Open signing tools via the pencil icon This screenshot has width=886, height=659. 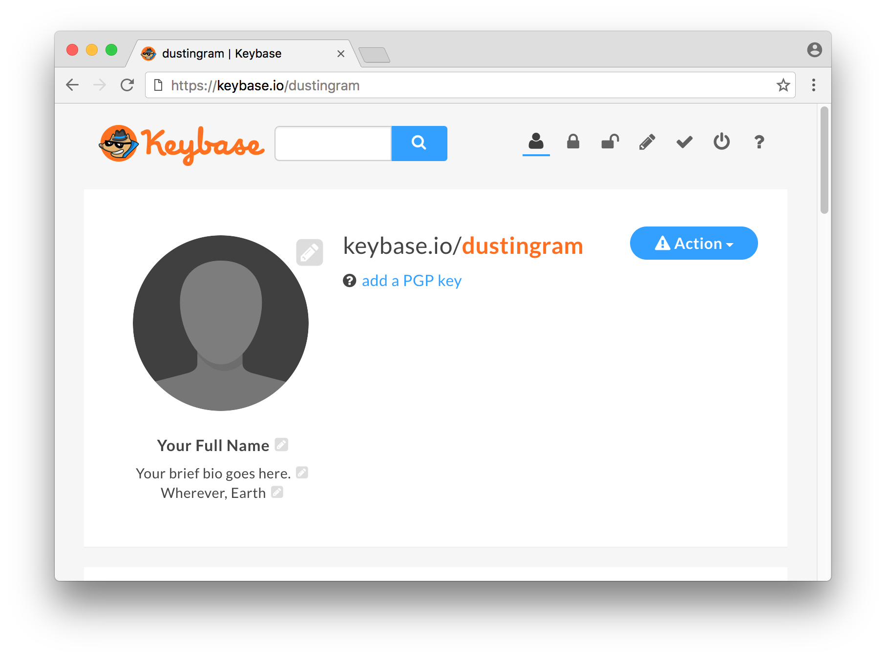coord(647,142)
